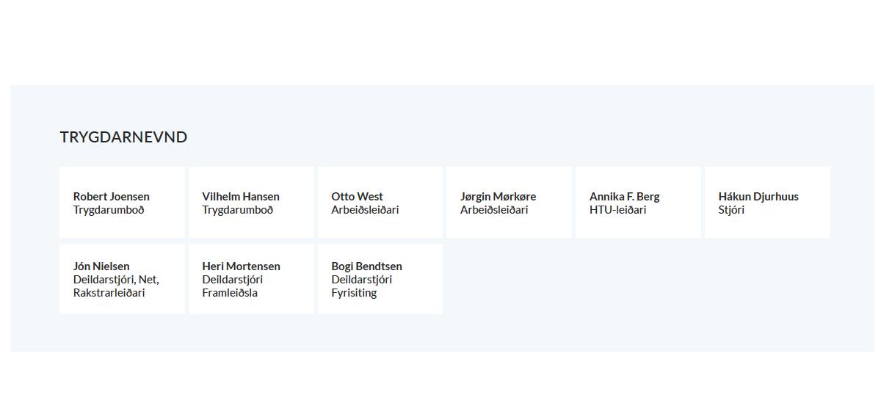881x417 pixels.
Task: Click the Deildarstjóri Fyrisiting text
Action: [362, 286]
